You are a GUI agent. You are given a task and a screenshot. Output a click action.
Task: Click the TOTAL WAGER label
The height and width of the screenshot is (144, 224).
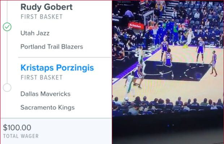pyautogui.click(x=21, y=136)
